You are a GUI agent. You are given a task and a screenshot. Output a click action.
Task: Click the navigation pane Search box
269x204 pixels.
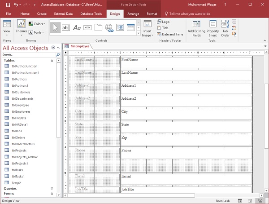coord(27,55)
